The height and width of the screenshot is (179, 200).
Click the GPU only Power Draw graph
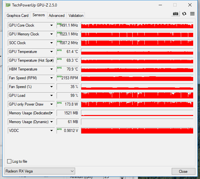click(x=137, y=104)
